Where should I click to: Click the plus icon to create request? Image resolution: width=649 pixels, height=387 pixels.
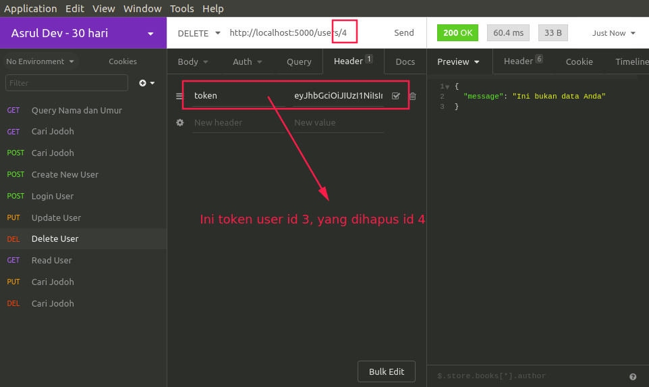point(146,83)
